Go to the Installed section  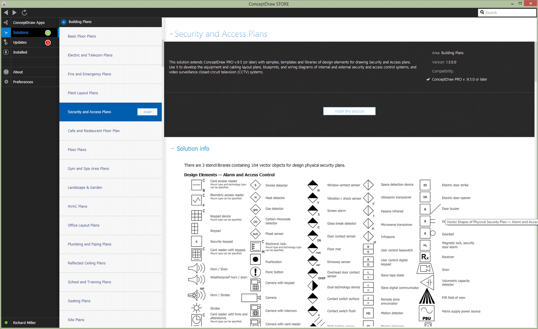[x=20, y=52]
